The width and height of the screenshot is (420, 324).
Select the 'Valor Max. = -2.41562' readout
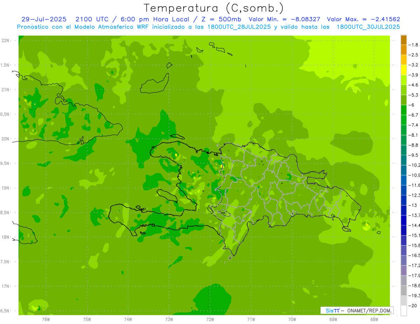point(363,19)
